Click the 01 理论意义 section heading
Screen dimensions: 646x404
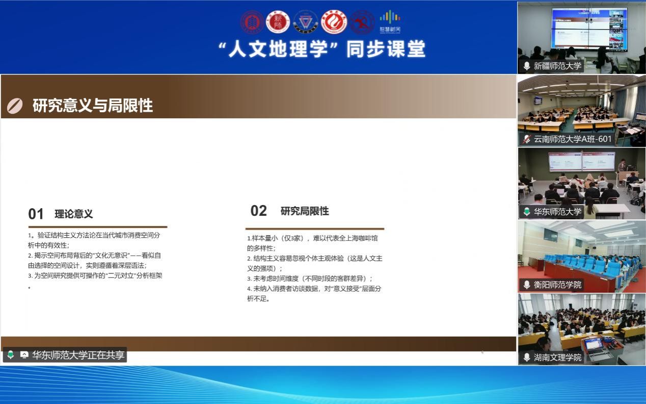pos(61,214)
